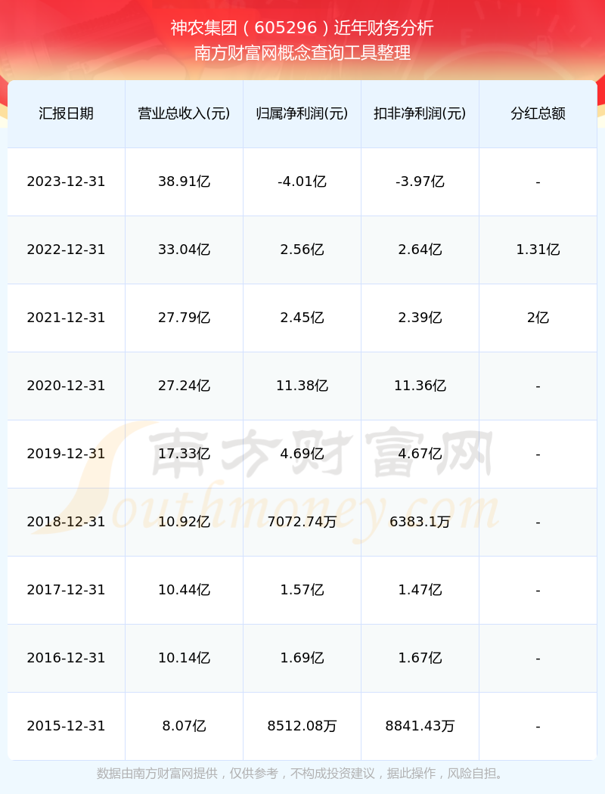Select the value 1.47亿
Viewport: 605px width, 794px height.
(x=420, y=590)
